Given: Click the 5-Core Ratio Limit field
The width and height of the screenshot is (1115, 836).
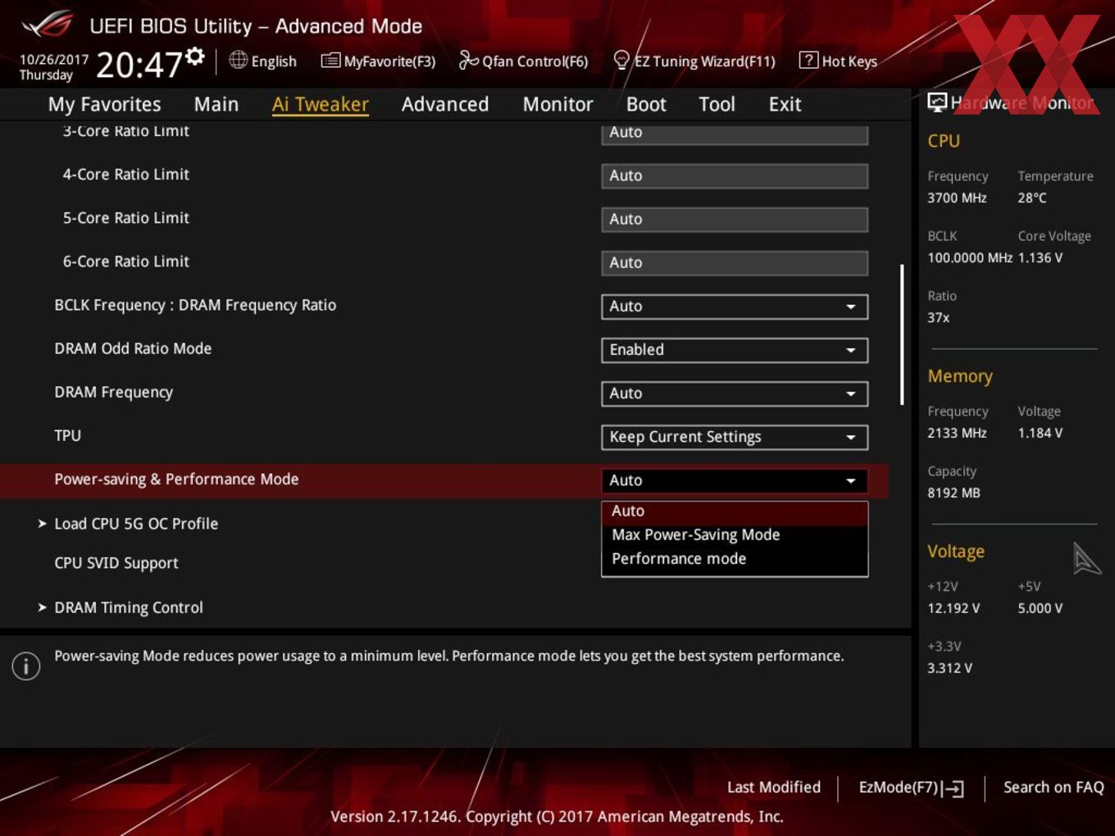Looking at the screenshot, I should (735, 220).
